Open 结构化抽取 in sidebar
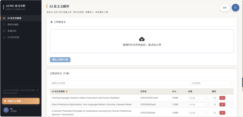Image resolution: width=243 pixels, height=117 pixels. pyautogui.click(x=21, y=25)
